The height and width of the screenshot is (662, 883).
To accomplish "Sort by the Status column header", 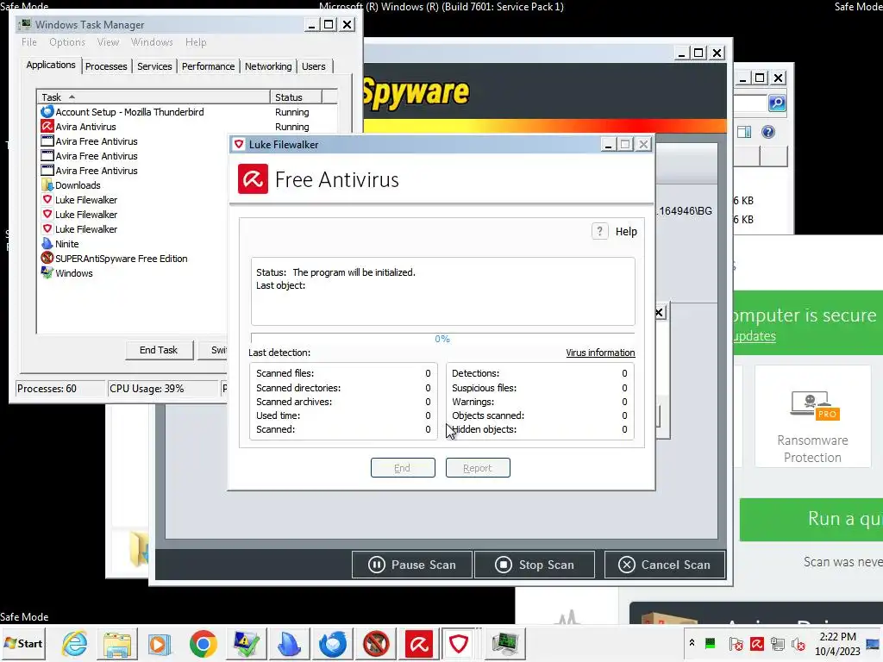I will (295, 97).
